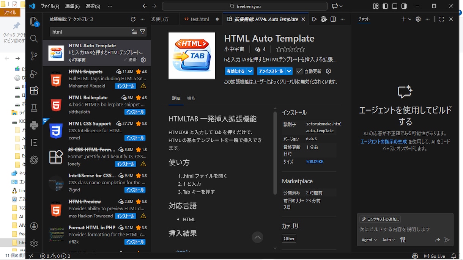463x260 pixels.
Task: Refresh the extensions marketplace list
Action: 133,19
